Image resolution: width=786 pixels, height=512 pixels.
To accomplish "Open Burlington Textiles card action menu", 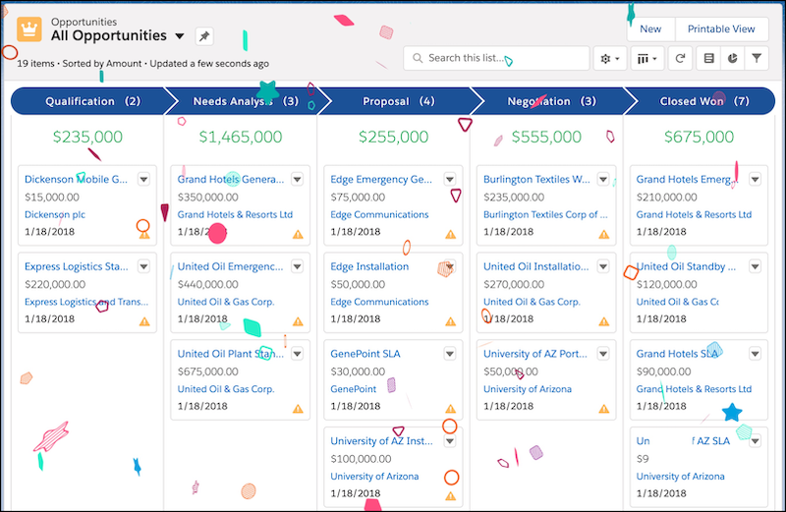I will click(x=602, y=179).
